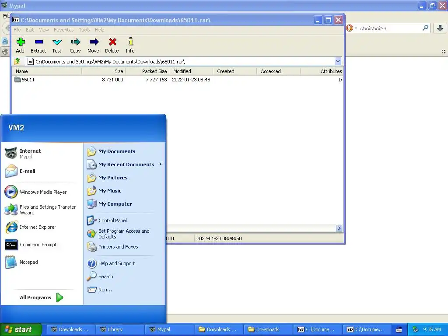Image resolution: width=448 pixels, height=336 pixels.
Task: Open the Favorites menu in 7-Zip
Action: click(x=64, y=30)
